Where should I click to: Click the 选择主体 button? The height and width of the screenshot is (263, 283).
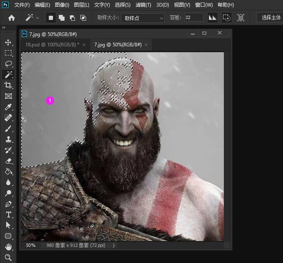click(271, 18)
